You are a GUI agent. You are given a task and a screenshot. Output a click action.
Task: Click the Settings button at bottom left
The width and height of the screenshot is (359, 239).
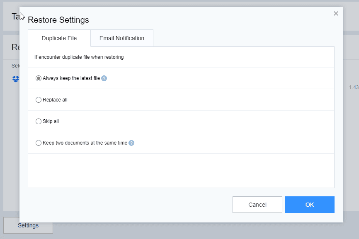tap(28, 226)
